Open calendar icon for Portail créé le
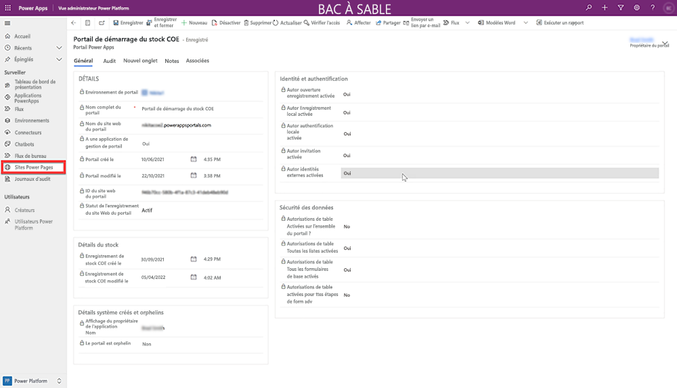 pyautogui.click(x=194, y=159)
